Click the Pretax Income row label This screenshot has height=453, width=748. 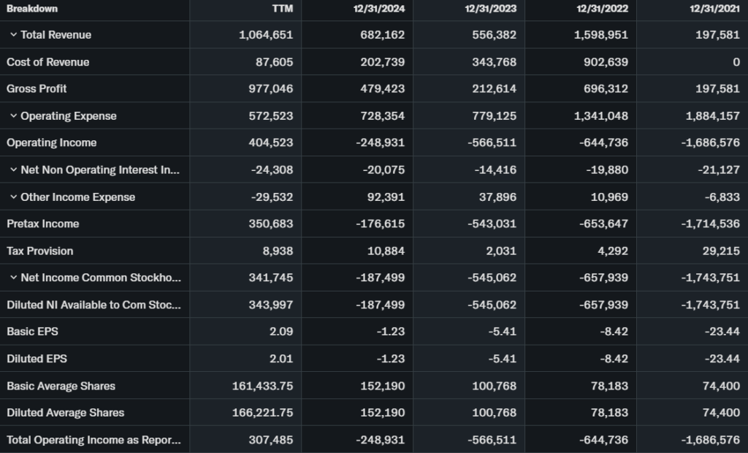42,224
